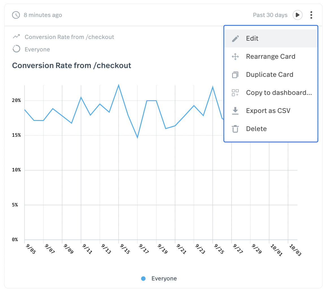Screen dimensions: 327x292
Task: Click the 8 minutes ago timestamp text
Action: point(43,15)
